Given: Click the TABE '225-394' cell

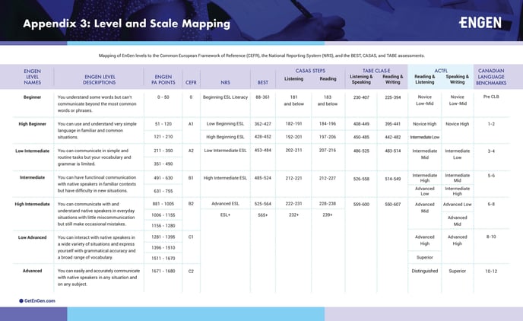Looking at the screenshot, I should (x=392, y=97).
